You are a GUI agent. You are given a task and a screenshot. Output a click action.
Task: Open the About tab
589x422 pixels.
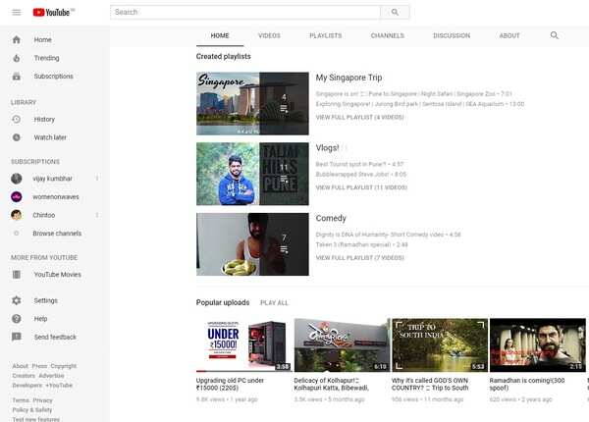click(509, 35)
